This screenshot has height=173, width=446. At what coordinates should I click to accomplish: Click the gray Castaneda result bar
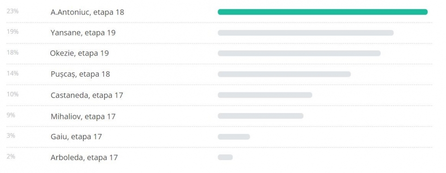click(x=265, y=95)
